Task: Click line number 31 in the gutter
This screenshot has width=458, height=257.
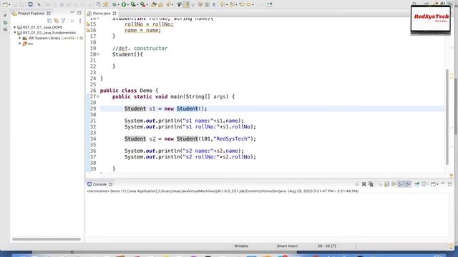Action: [x=93, y=121]
